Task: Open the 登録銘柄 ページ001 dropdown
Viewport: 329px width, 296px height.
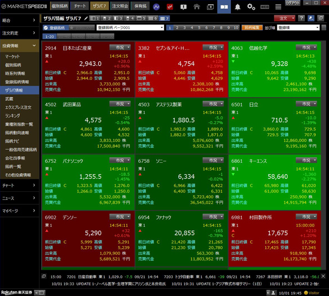Action: click(x=130, y=27)
